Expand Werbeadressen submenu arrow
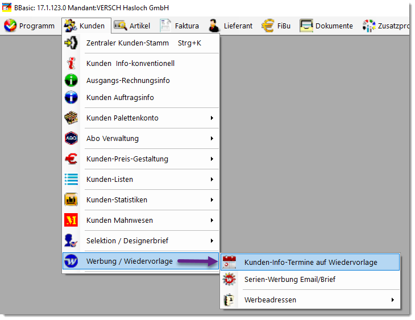 pos(392,300)
